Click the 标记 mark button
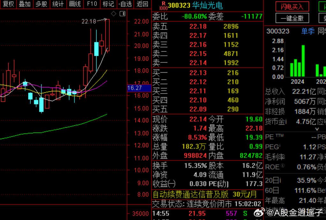This screenshot has height=220, width=326. pos(108,4)
